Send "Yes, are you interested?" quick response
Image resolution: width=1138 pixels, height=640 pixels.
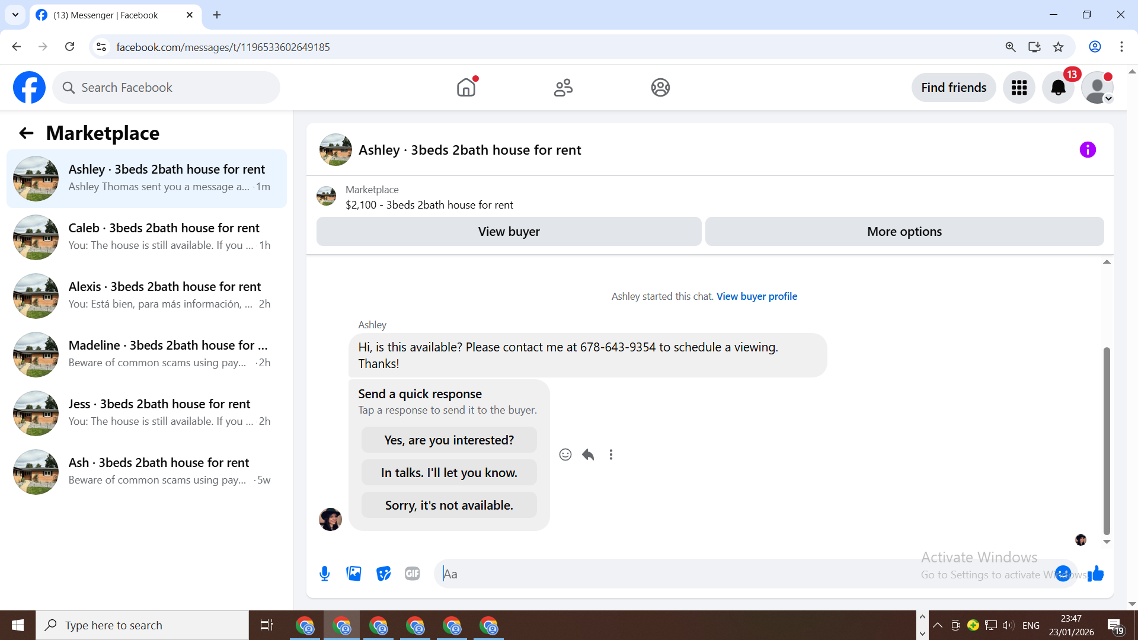tap(449, 440)
